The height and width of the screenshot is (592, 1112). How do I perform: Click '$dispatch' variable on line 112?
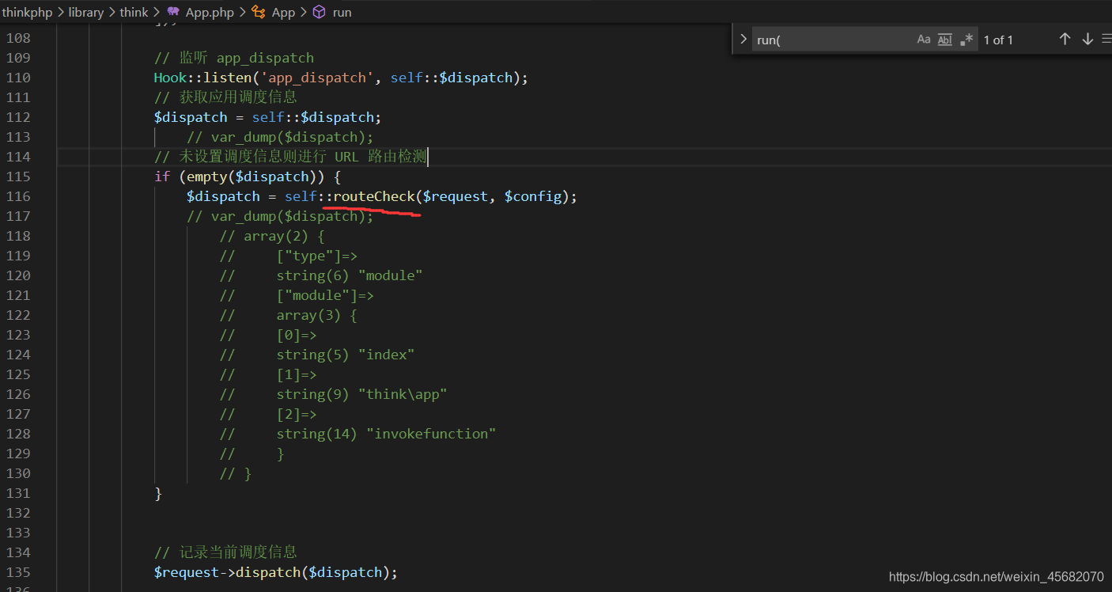[x=191, y=117]
